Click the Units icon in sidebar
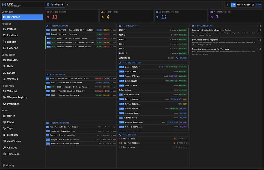264x170 pixels. [x=4, y=66]
